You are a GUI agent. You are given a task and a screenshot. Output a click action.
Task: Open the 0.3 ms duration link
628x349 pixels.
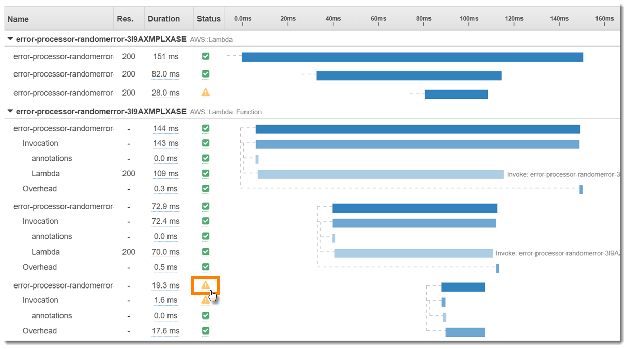coord(166,189)
